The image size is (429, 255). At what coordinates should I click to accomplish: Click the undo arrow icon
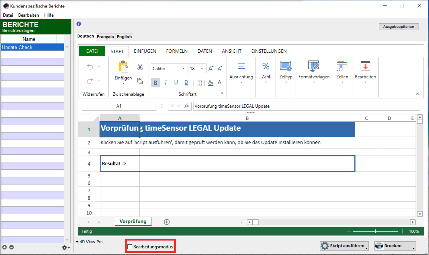coord(90,67)
